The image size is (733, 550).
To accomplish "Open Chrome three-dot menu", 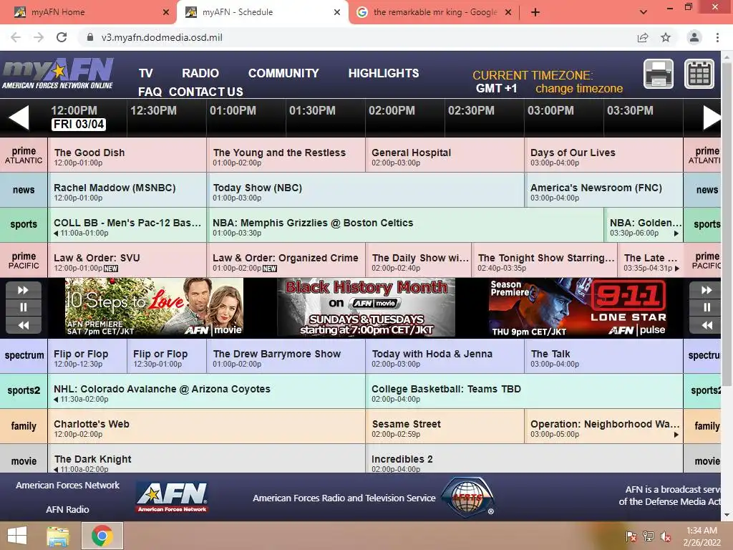I will tap(717, 37).
